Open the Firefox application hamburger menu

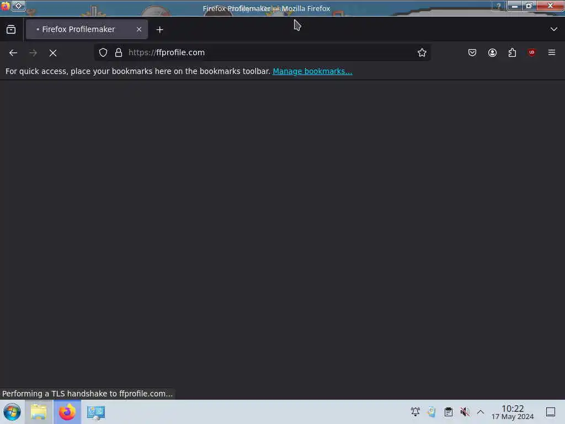click(x=551, y=52)
